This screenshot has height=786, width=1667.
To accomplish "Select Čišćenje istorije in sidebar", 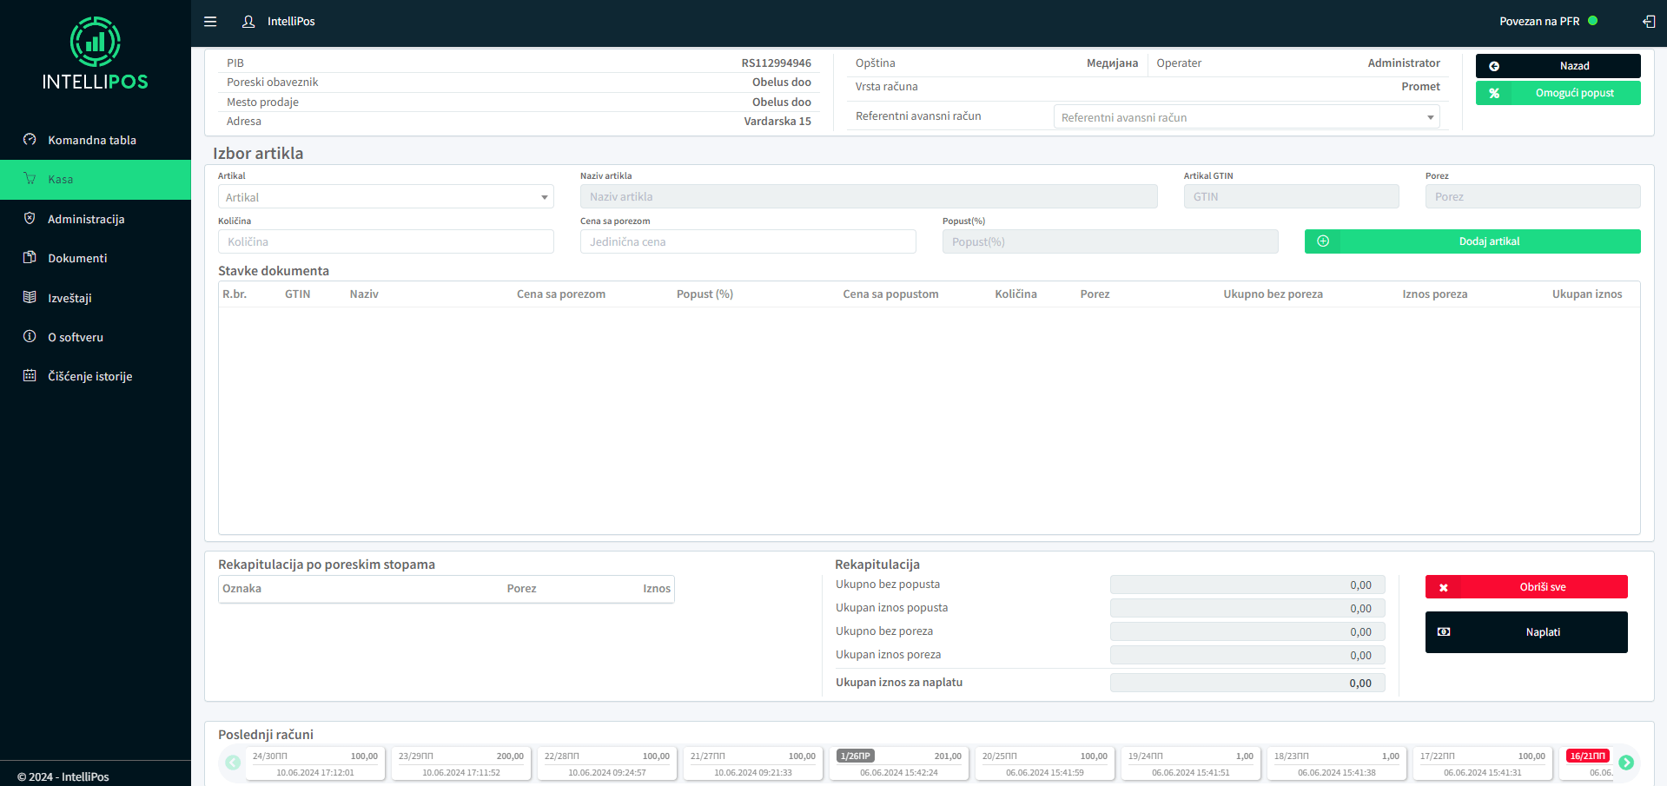I will pos(89,376).
